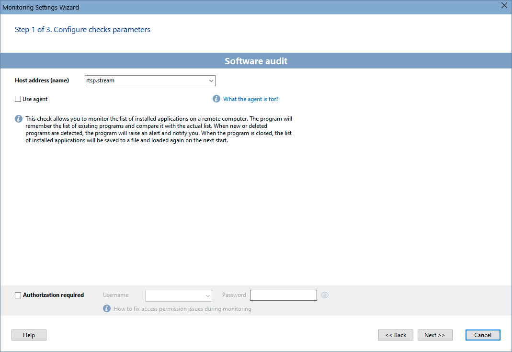
Task: Click "How to fix access permission issues during monitoring"
Action: coord(182,308)
